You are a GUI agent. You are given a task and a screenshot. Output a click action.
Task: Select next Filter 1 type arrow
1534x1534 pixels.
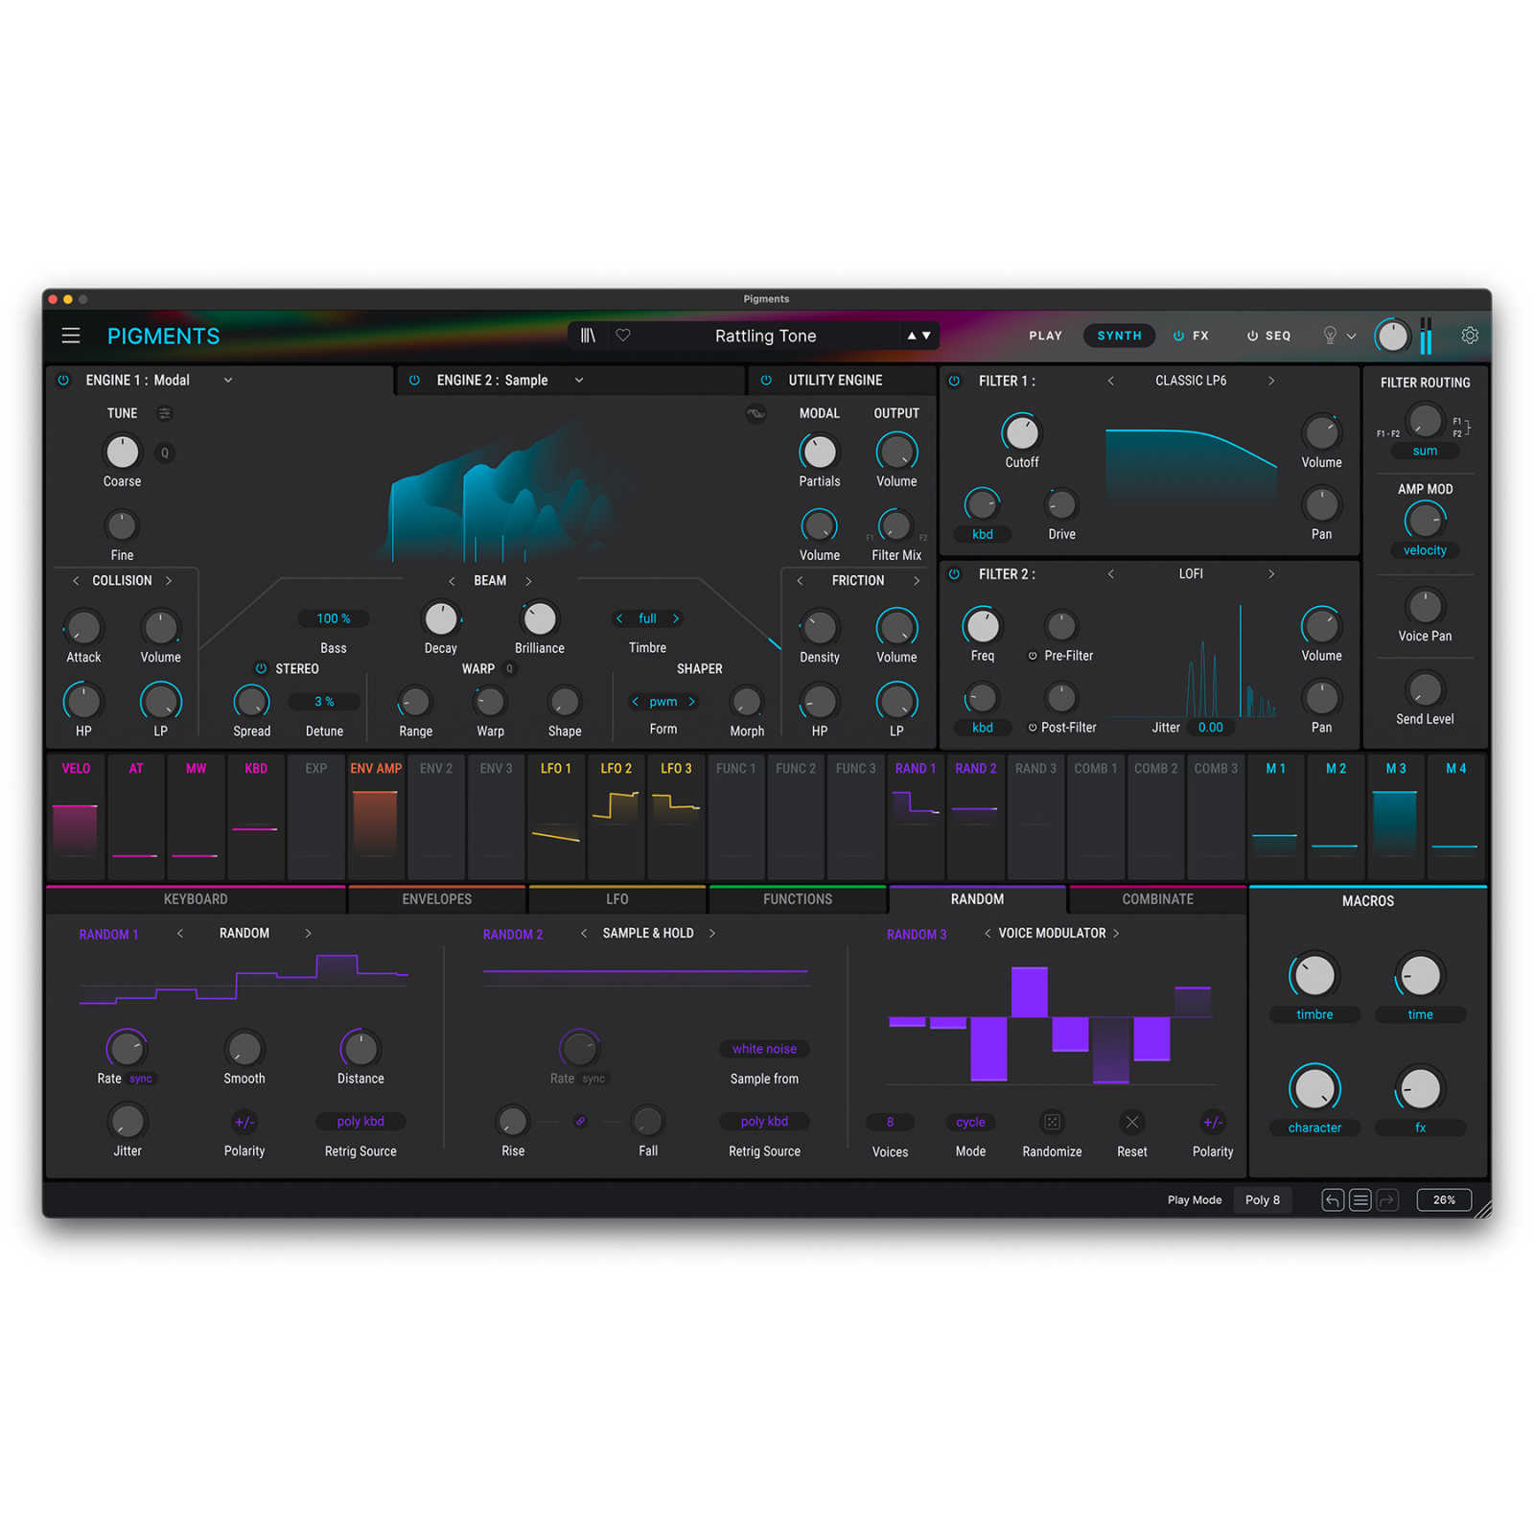1271,381
